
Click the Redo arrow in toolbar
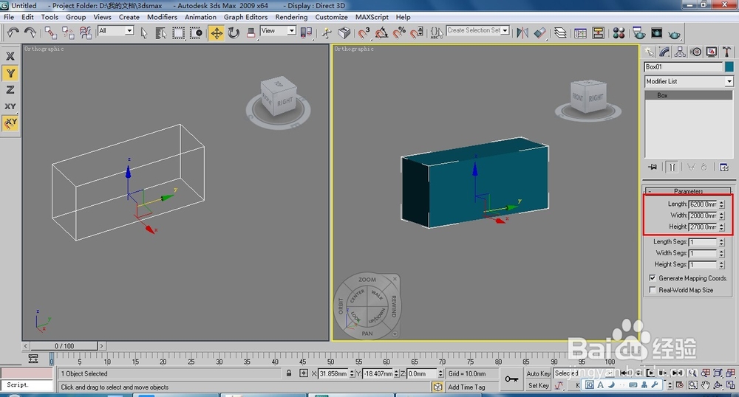[x=30, y=32]
